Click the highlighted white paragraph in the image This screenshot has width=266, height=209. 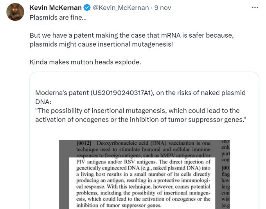click(x=144, y=183)
